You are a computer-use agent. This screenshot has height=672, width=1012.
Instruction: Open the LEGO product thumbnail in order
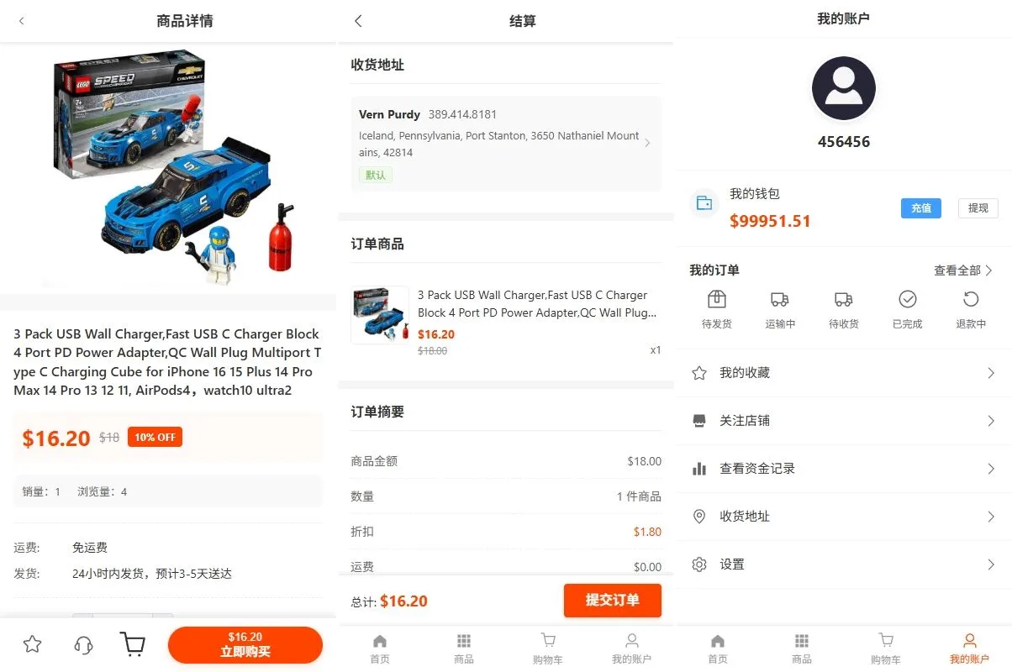380,315
